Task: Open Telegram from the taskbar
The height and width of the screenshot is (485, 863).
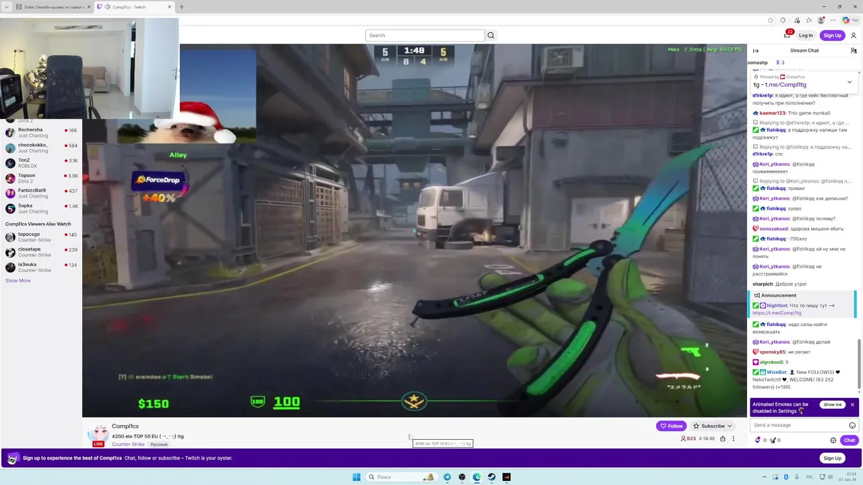Action: tap(447, 477)
